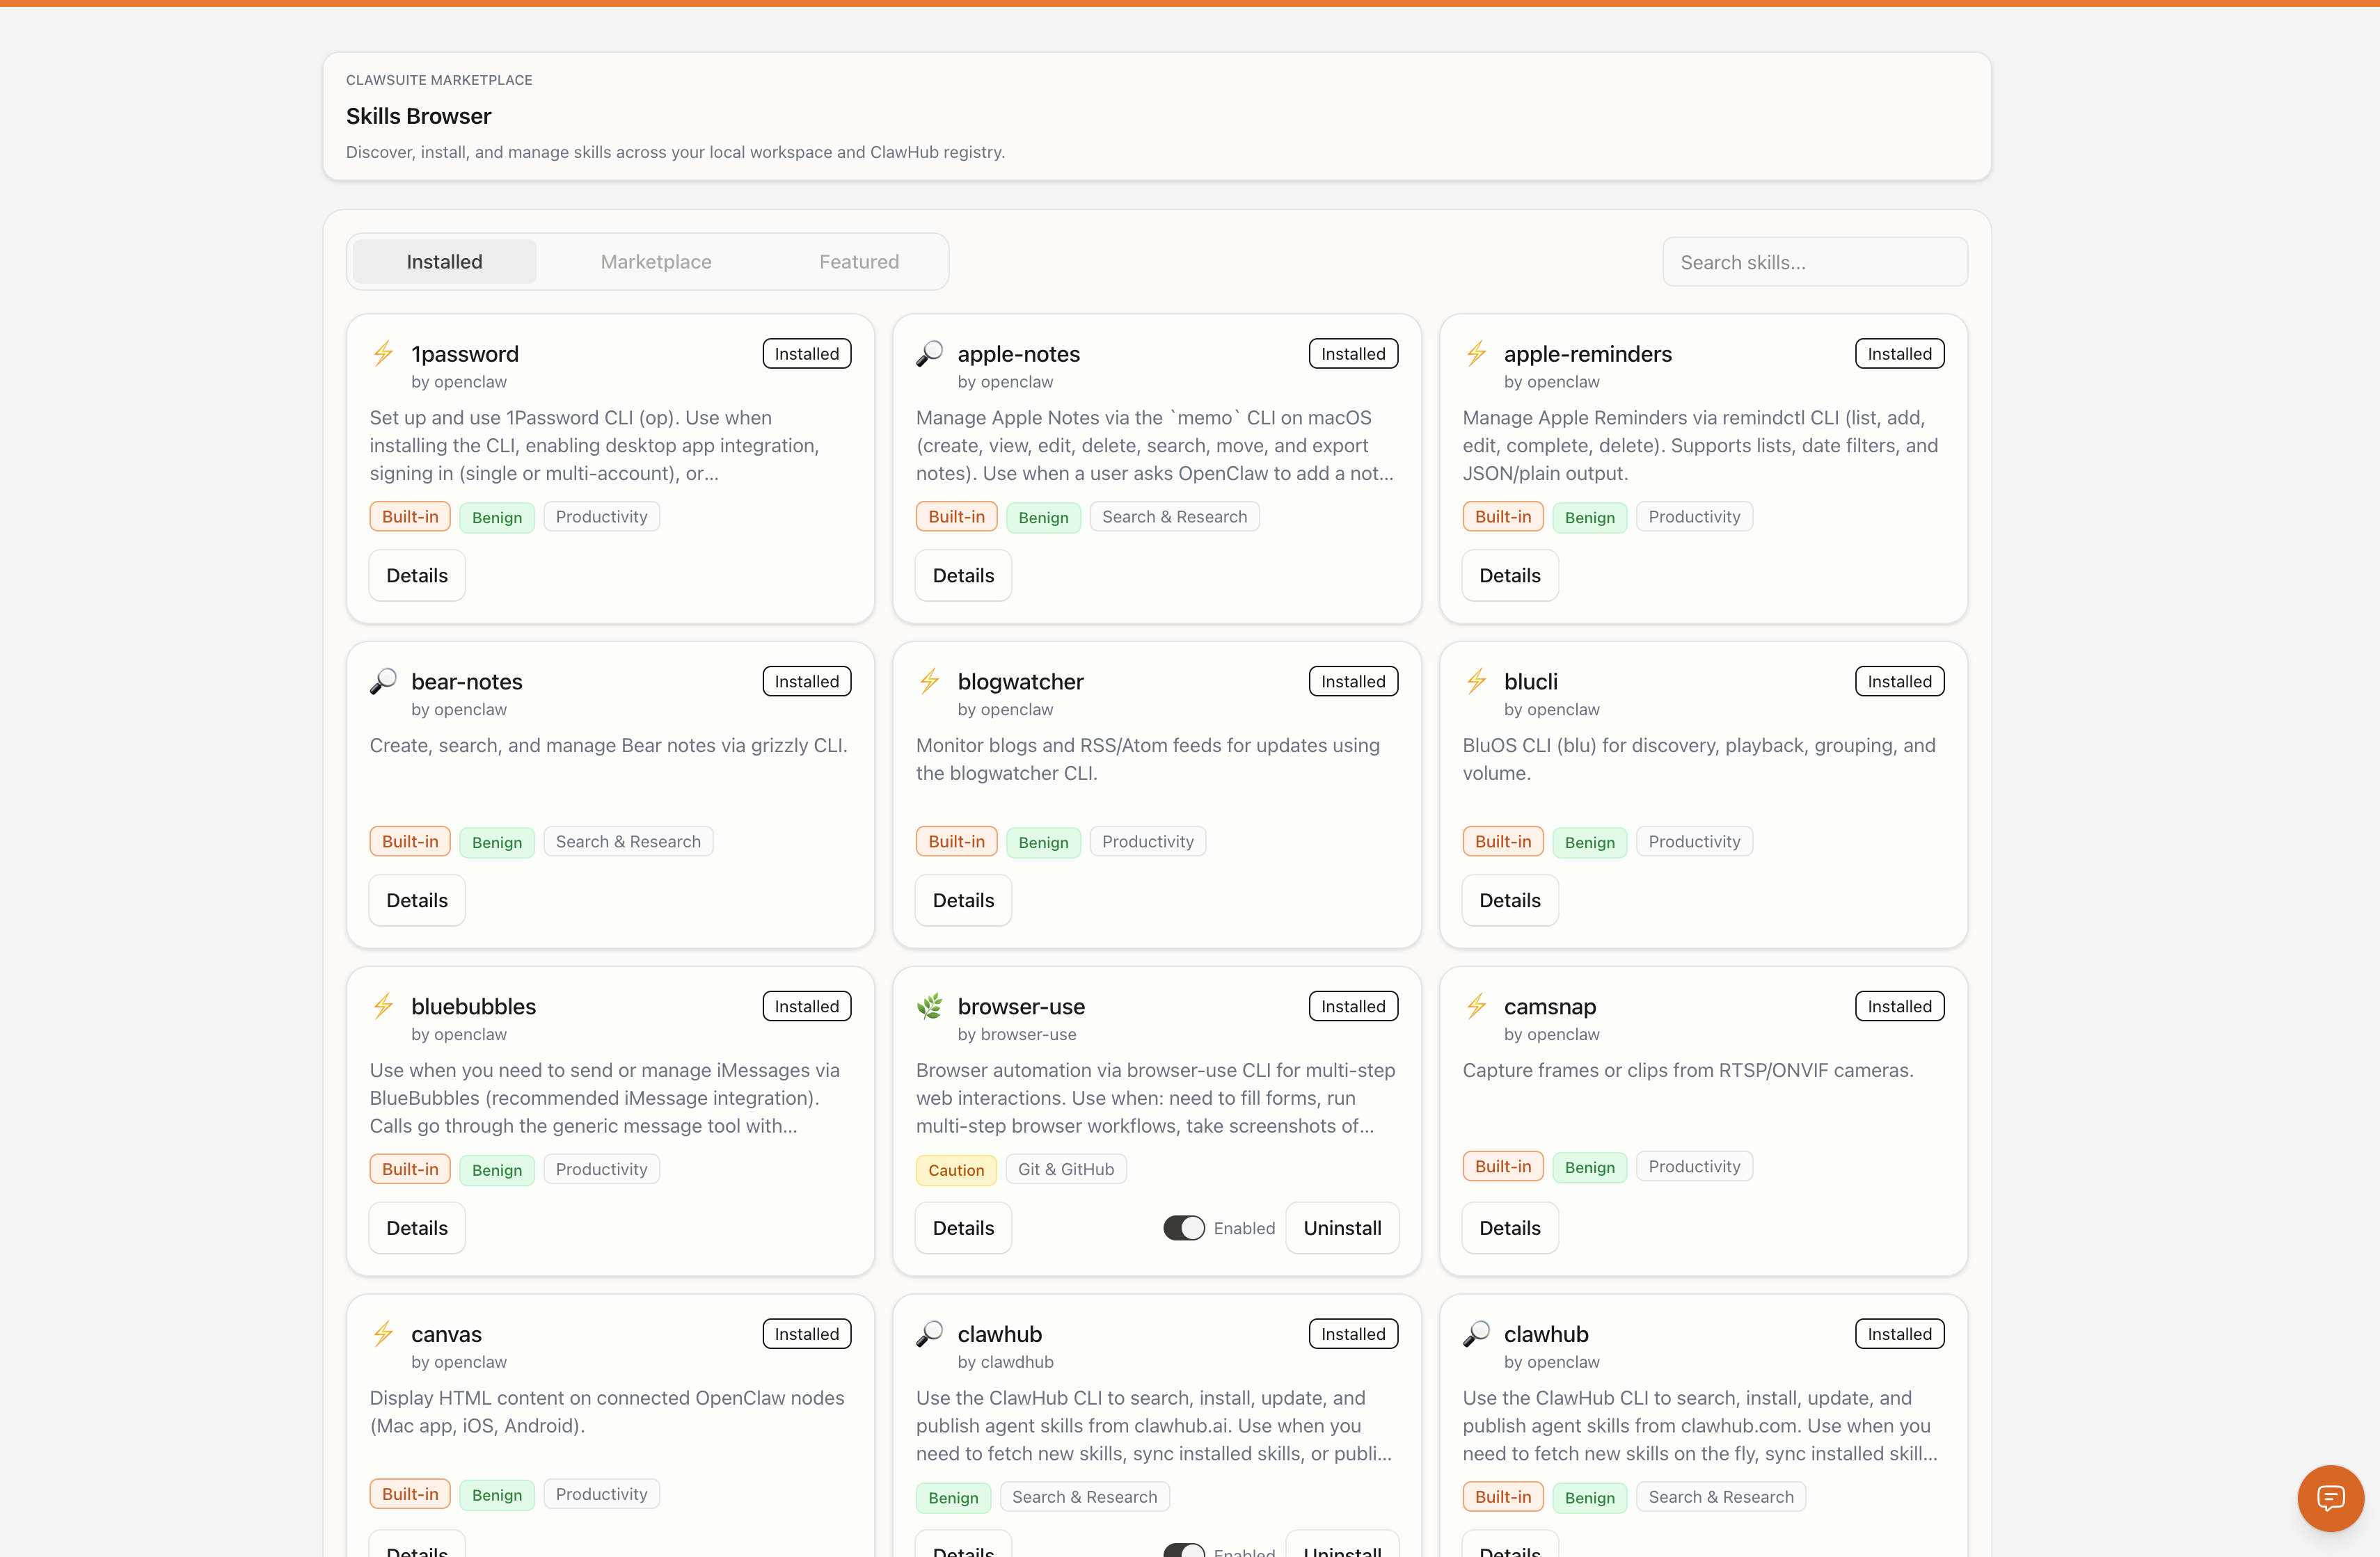Click the browser-use skill title
Viewport: 2380px width, 1557px height.
pos(1021,1007)
